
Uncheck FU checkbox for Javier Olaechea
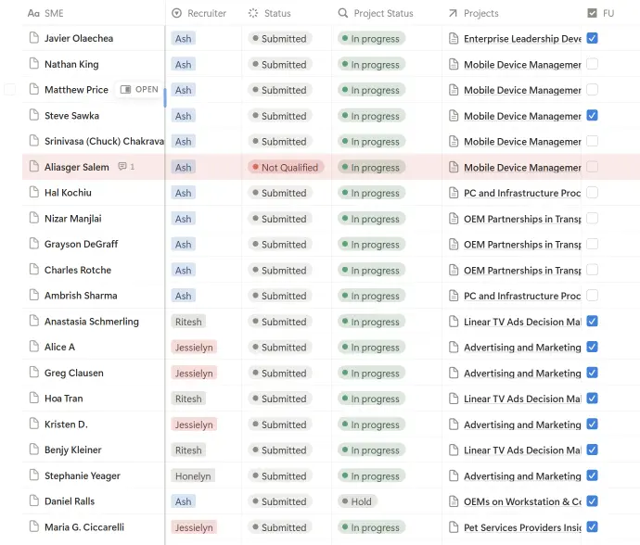pos(593,39)
